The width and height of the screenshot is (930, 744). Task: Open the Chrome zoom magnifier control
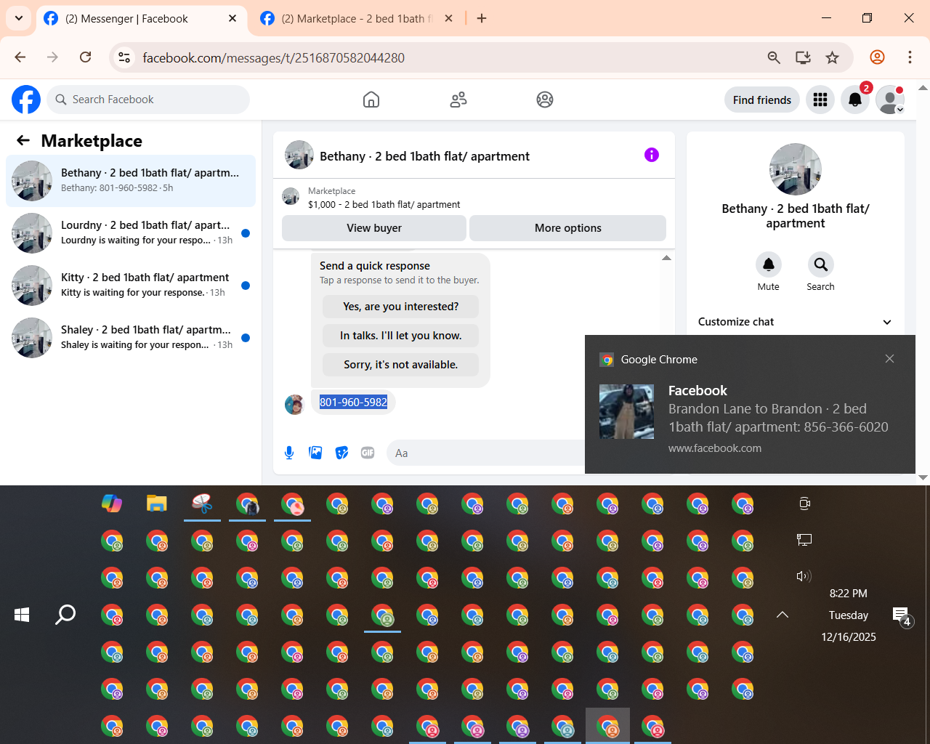click(774, 57)
